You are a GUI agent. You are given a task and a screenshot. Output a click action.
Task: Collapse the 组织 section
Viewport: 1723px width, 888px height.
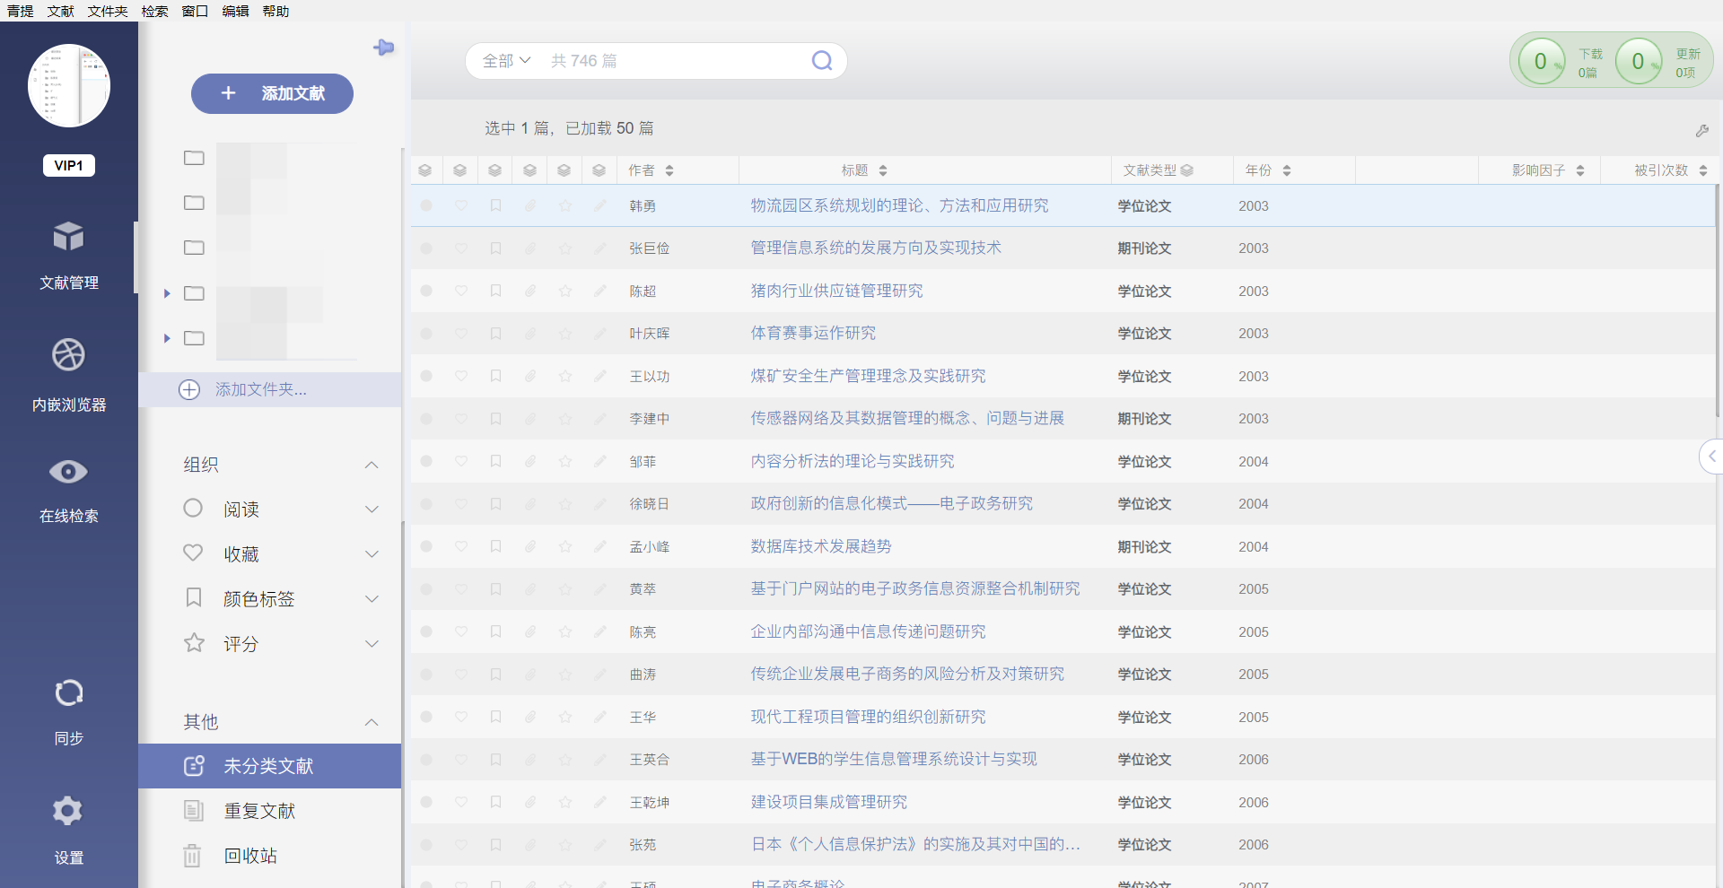pyautogui.click(x=372, y=465)
